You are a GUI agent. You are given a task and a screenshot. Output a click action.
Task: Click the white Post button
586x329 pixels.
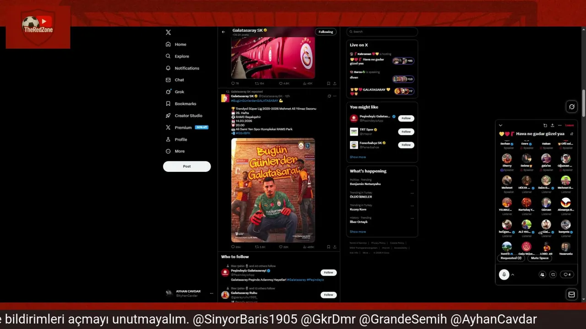point(187,166)
